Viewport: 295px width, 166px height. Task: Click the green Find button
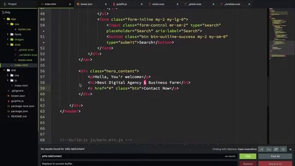click(x=248, y=156)
